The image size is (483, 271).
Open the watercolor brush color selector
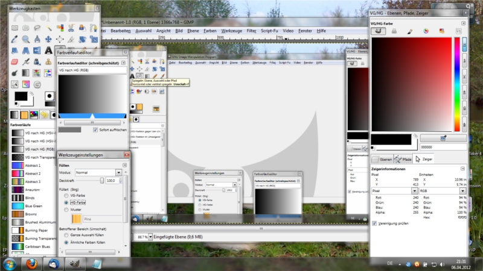tap(410, 31)
